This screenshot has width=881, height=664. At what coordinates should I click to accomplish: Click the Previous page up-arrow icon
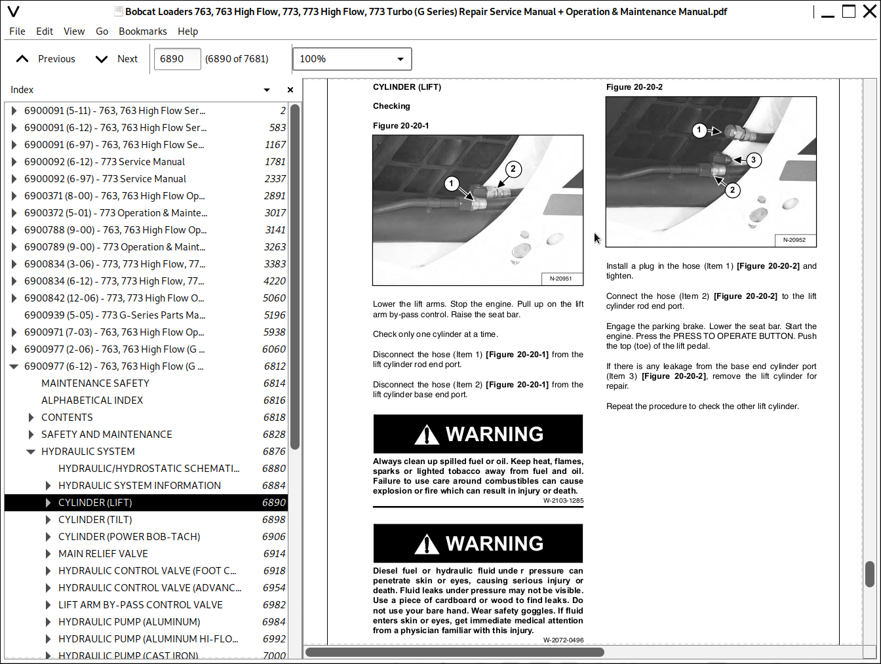22,59
